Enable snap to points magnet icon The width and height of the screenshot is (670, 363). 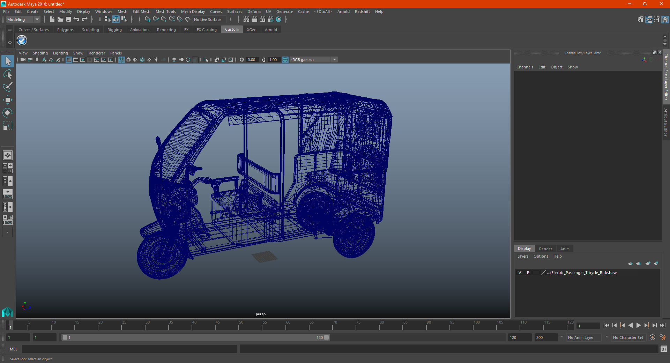164,20
